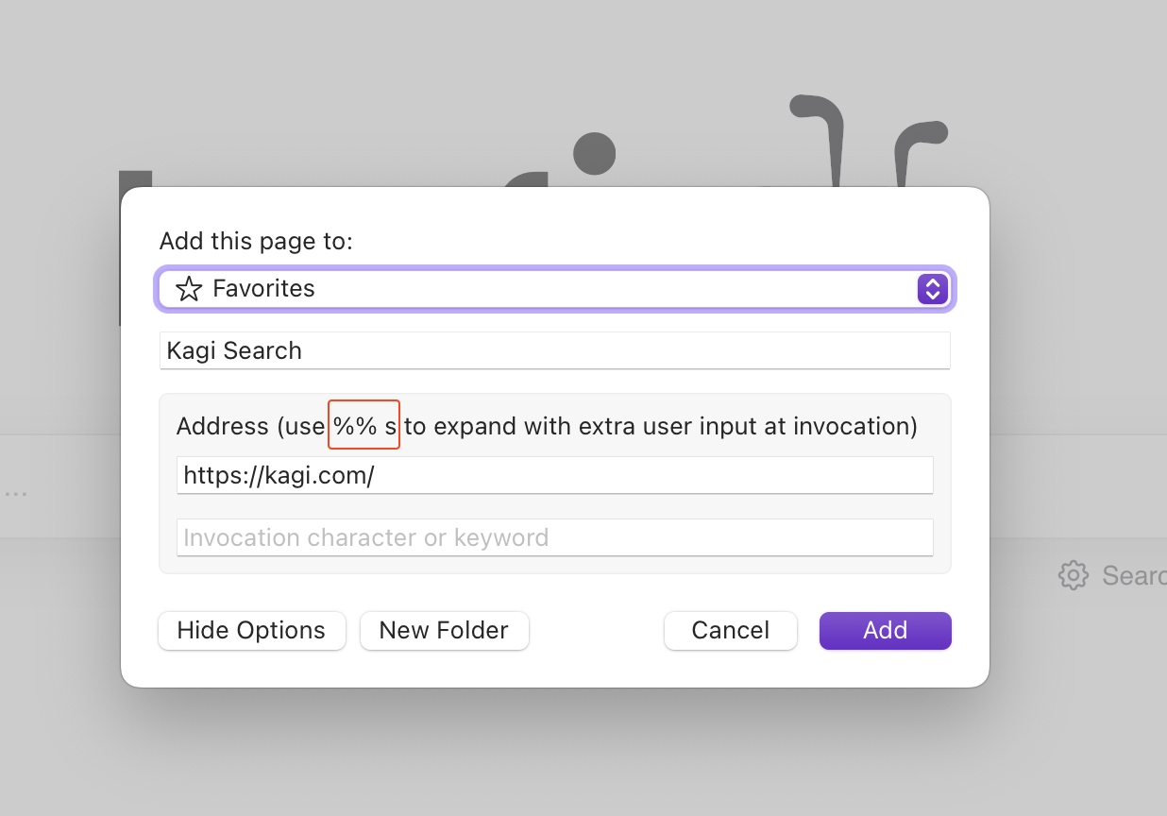Click the "Add this page to:" label
This screenshot has height=816, width=1167.
pos(256,241)
